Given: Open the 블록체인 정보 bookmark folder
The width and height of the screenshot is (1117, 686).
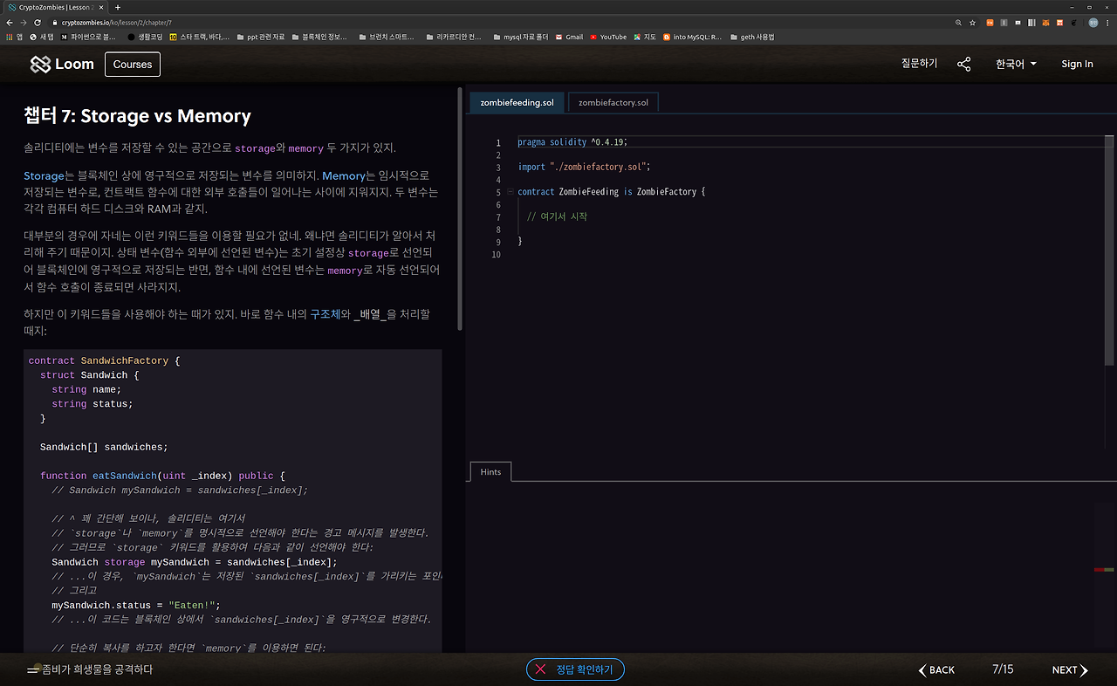Looking at the screenshot, I should 319,37.
